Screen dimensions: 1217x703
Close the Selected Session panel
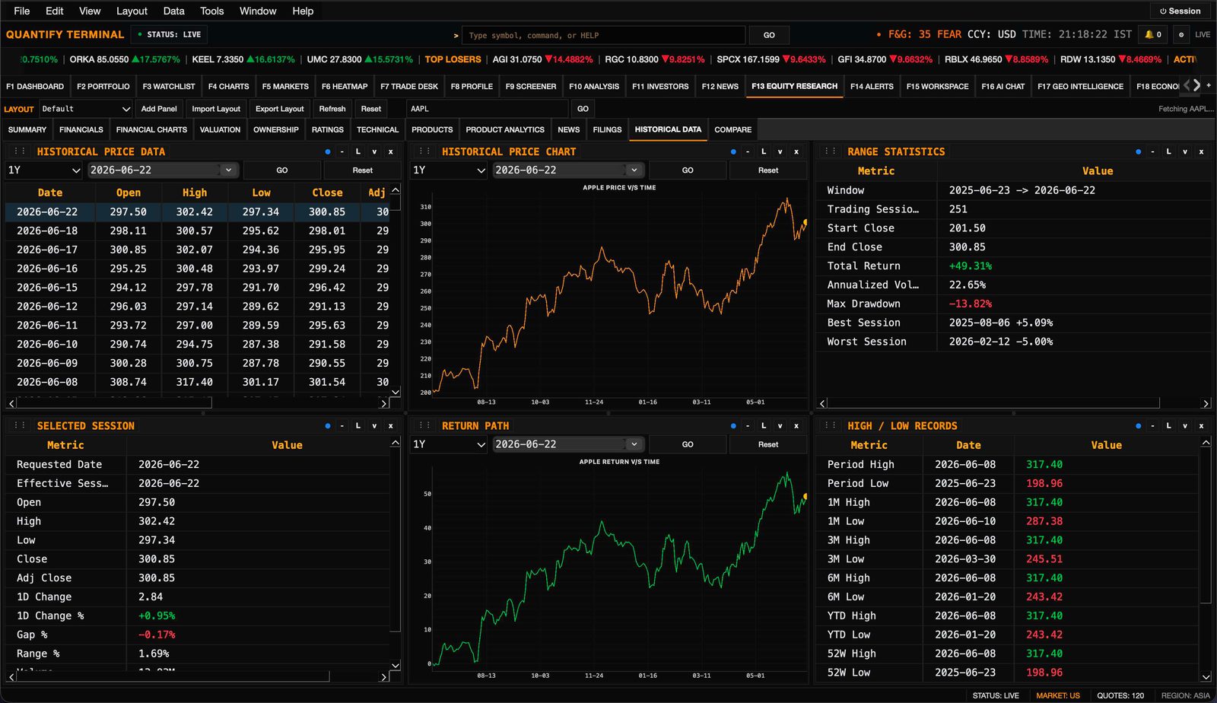pyautogui.click(x=391, y=425)
